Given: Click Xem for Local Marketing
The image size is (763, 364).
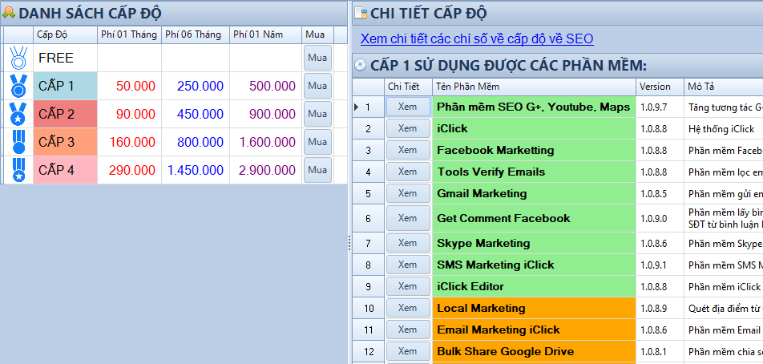Looking at the screenshot, I should pyautogui.click(x=408, y=308).
